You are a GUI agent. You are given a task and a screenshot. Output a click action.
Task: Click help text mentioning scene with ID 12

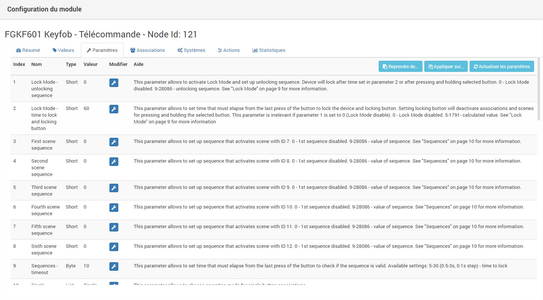click(x=329, y=246)
